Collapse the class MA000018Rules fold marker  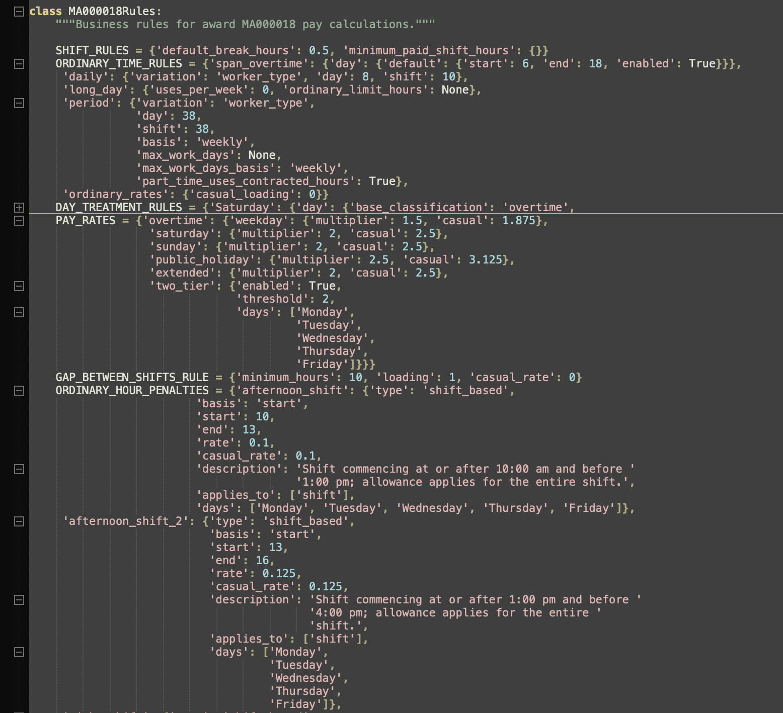point(19,12)
